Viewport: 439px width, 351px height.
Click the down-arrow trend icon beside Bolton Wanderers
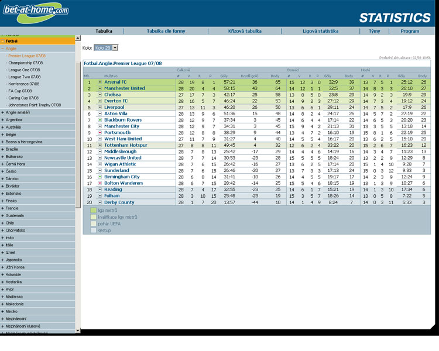[x=100, y=183]
